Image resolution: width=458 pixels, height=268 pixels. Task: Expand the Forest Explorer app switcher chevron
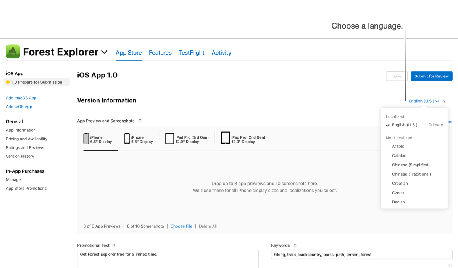(x=104, y=52)
